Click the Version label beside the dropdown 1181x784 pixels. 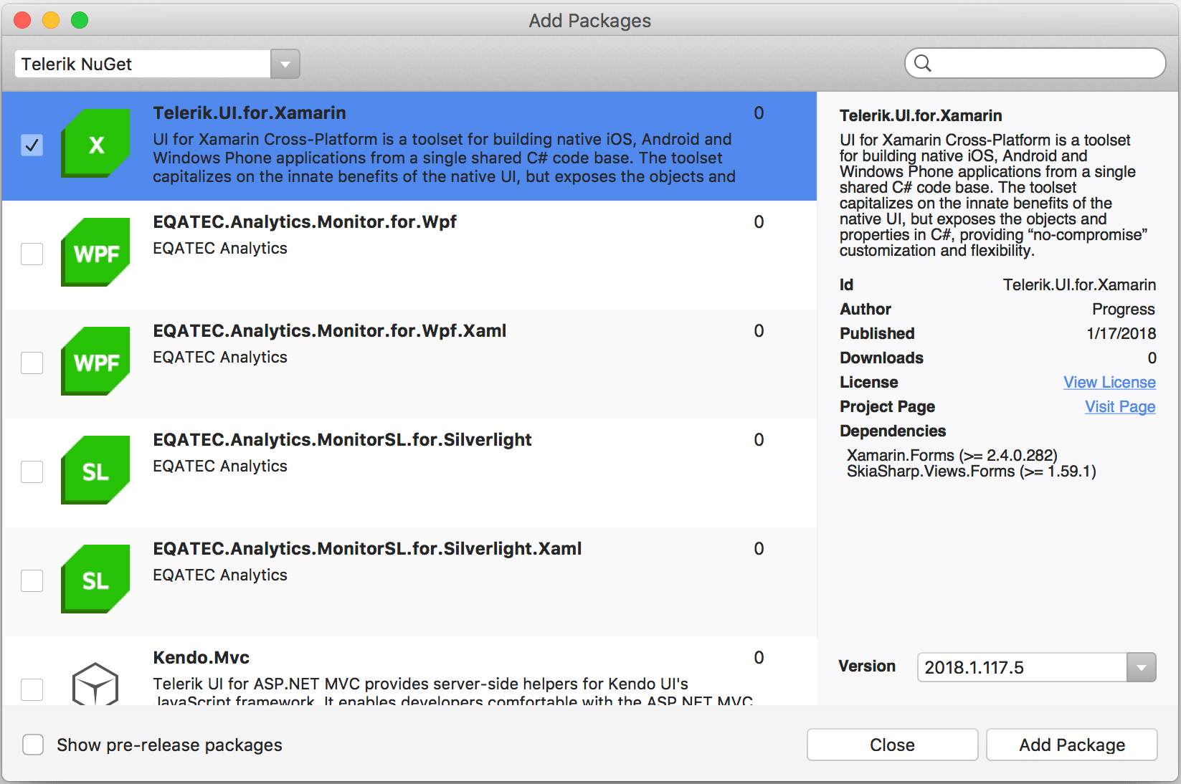click(867, 666)
